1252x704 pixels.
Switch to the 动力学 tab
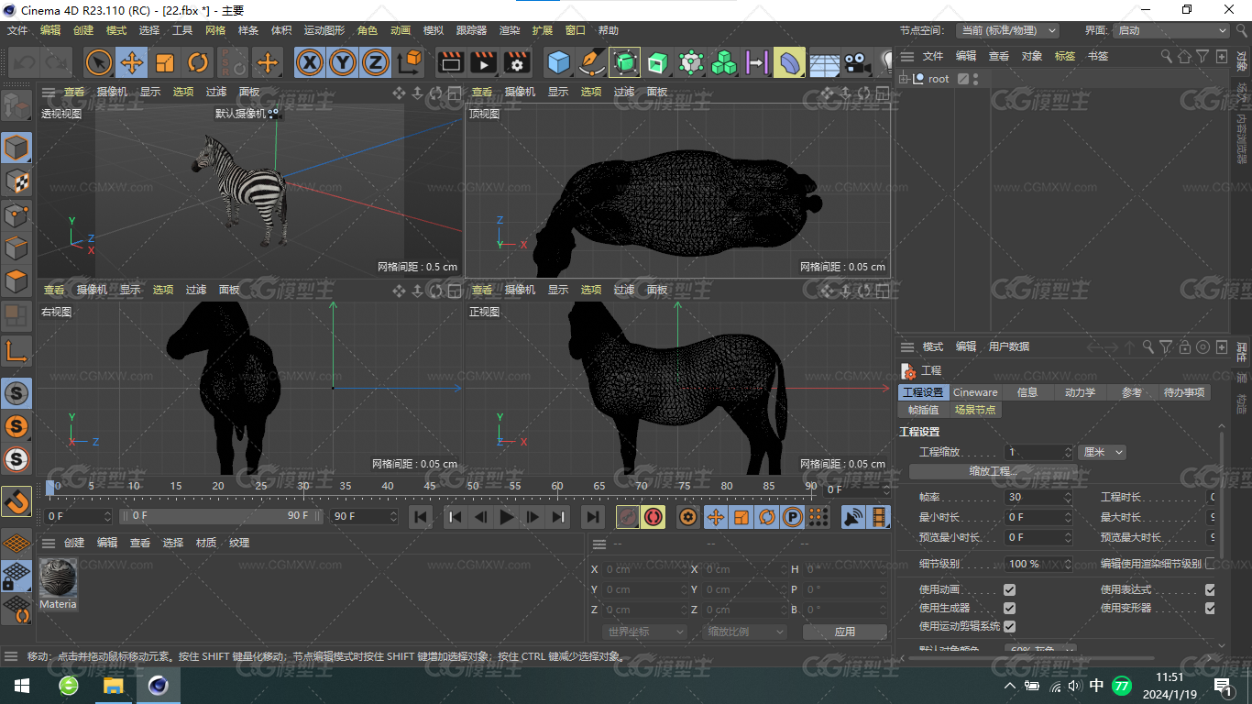1080,392
